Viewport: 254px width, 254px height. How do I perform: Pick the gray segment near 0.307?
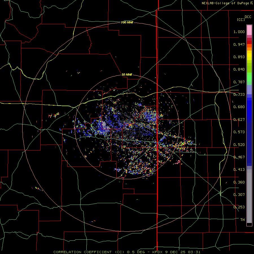click(249, 196)
